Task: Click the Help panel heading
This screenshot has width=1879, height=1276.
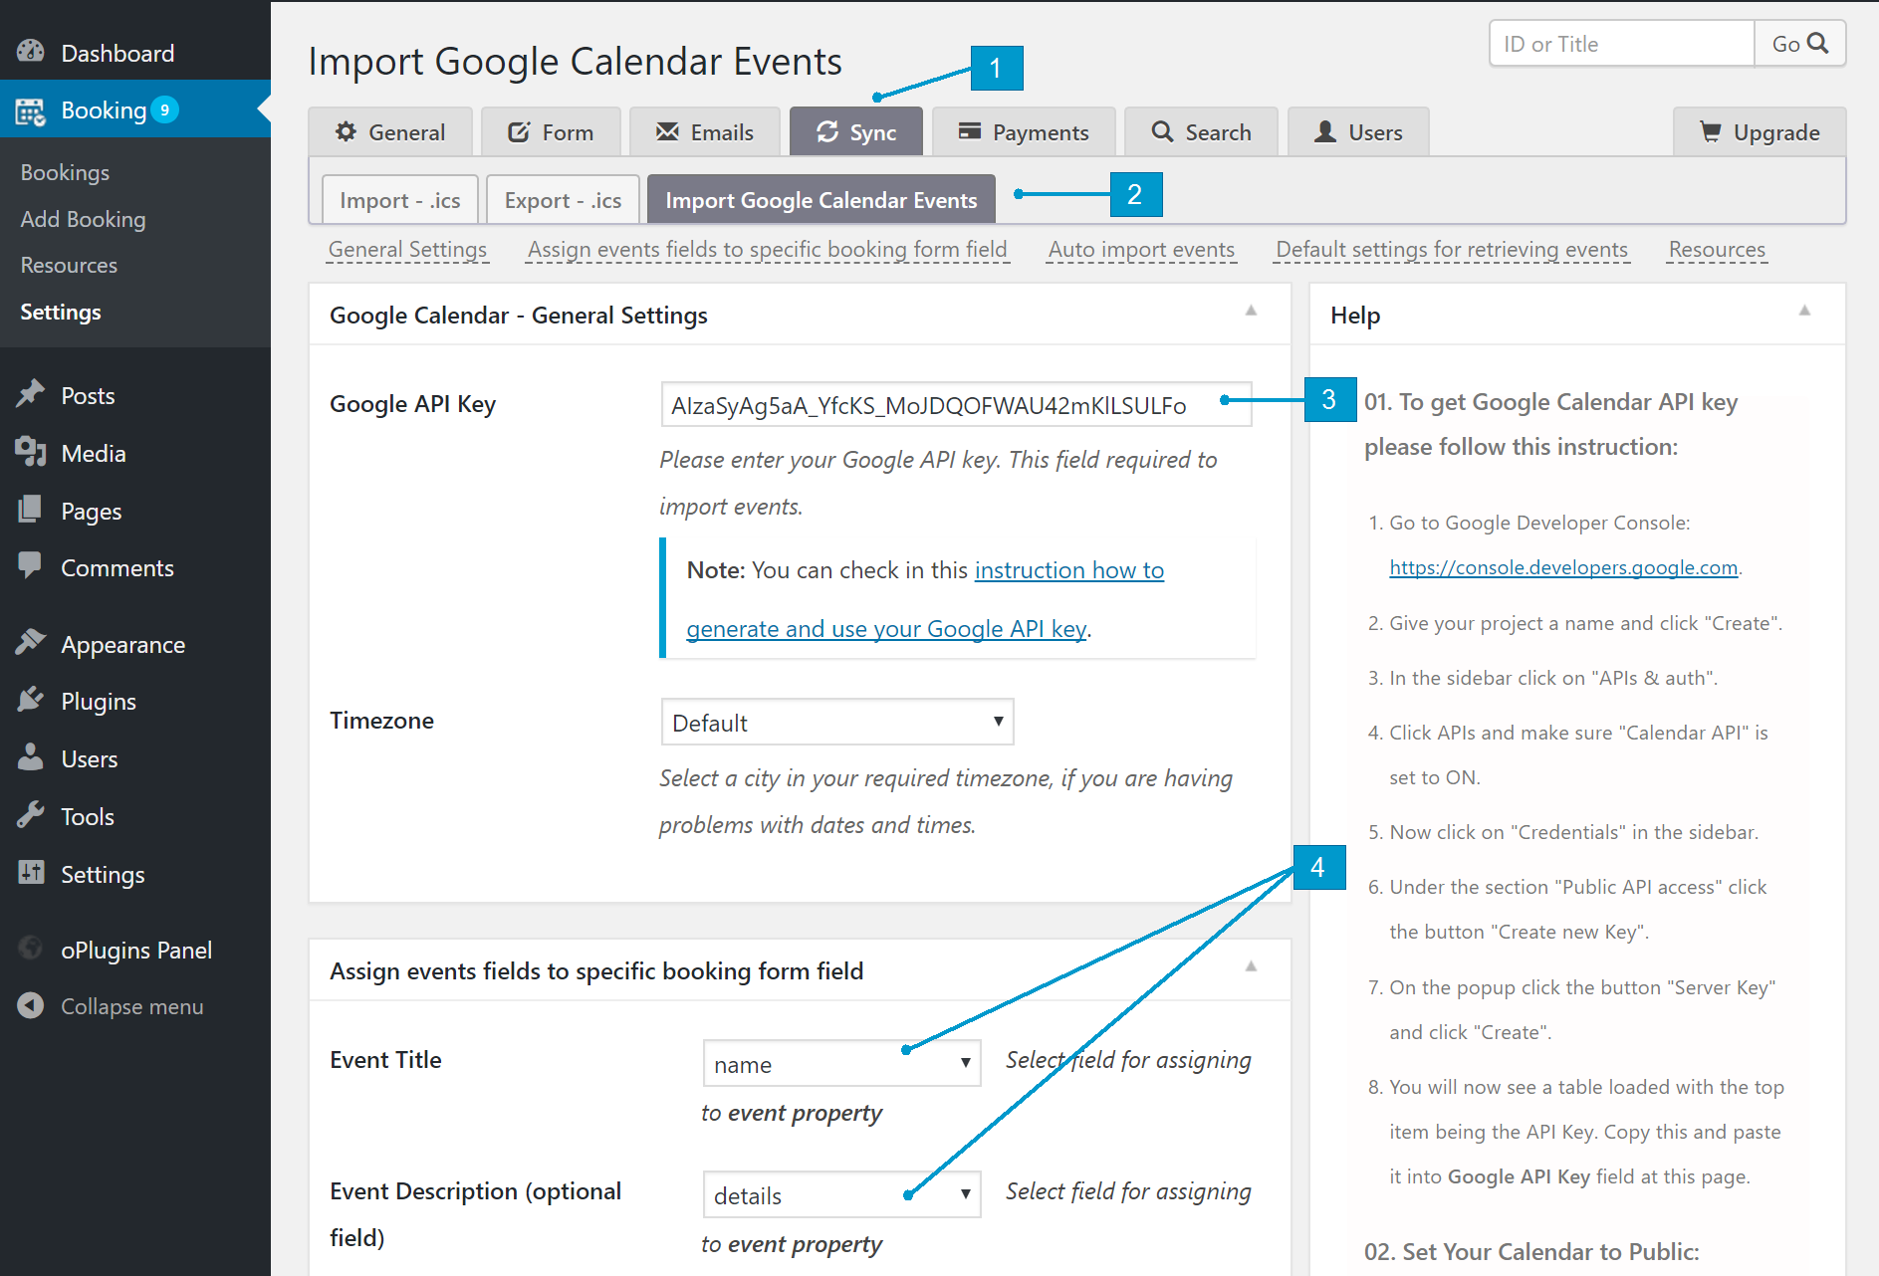Action: pyautogui.click(x=1355, y=316)
